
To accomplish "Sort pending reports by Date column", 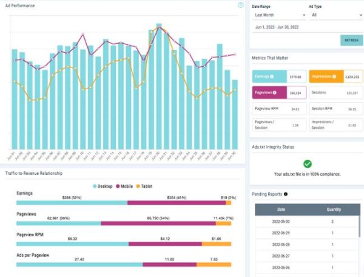I will pyautogui.click(x=280, y=209).
